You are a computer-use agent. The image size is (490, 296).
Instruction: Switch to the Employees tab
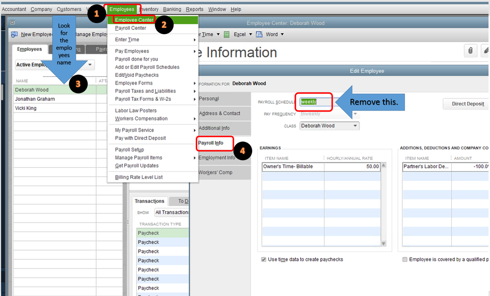click(x=29, y=49)
